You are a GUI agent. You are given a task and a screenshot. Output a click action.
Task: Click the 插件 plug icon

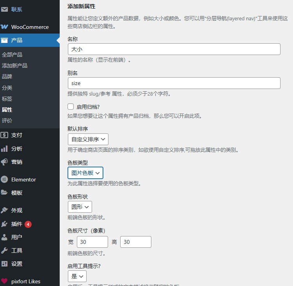tap(4, 224)
